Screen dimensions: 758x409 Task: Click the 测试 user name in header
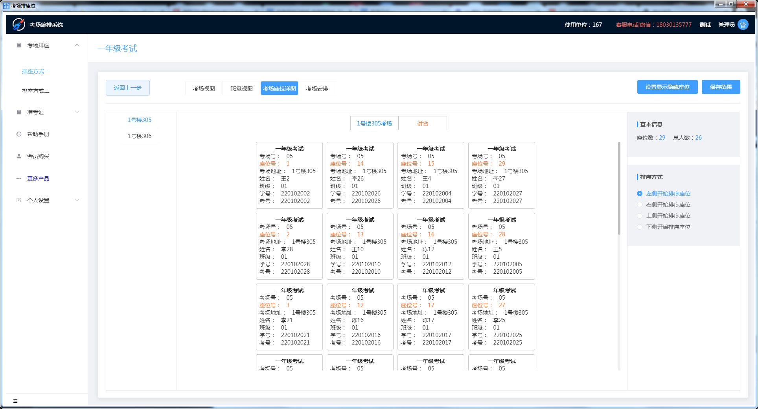tap(705, 25)
